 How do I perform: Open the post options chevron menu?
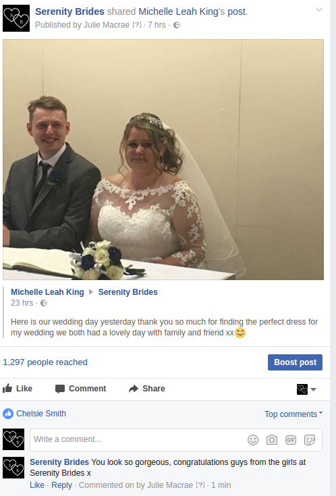pos(319,10)
